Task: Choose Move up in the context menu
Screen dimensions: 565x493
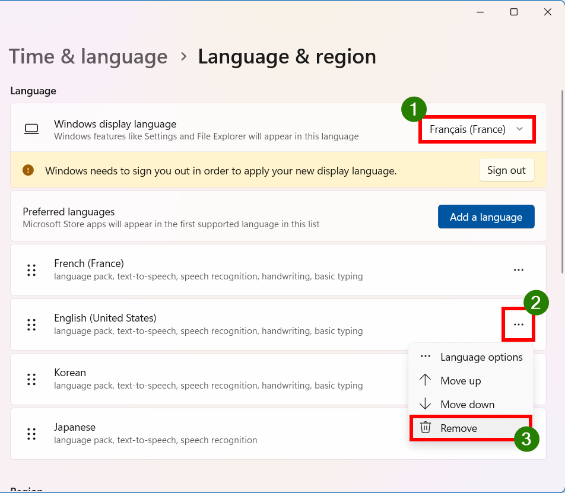Action: (471, 381)
